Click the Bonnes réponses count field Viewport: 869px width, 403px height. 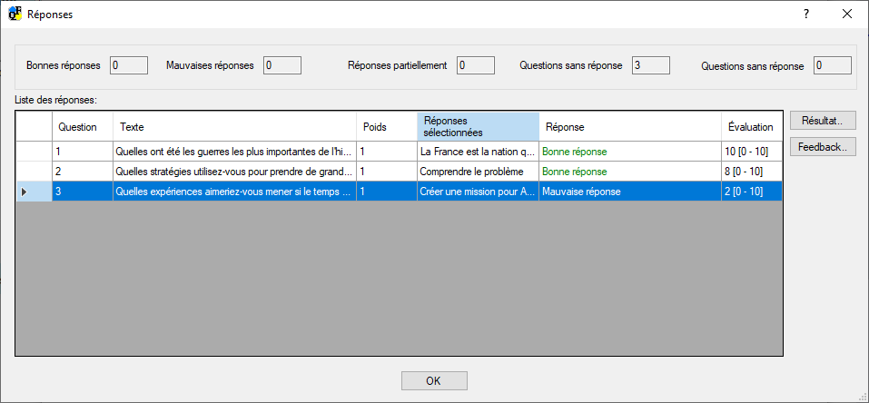[128, 65]
